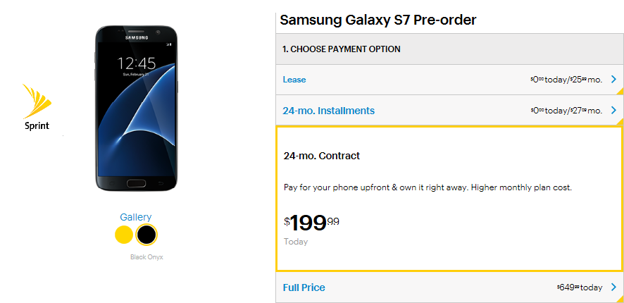624x303 pixels.
Task: Click the Galaxy S7 phone image
Action: pos(136,109)
